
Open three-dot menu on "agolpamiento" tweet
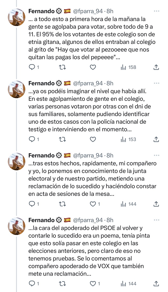point(157,83)
